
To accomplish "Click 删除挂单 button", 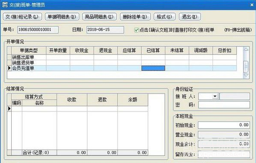I will click(x=135, y=17).
